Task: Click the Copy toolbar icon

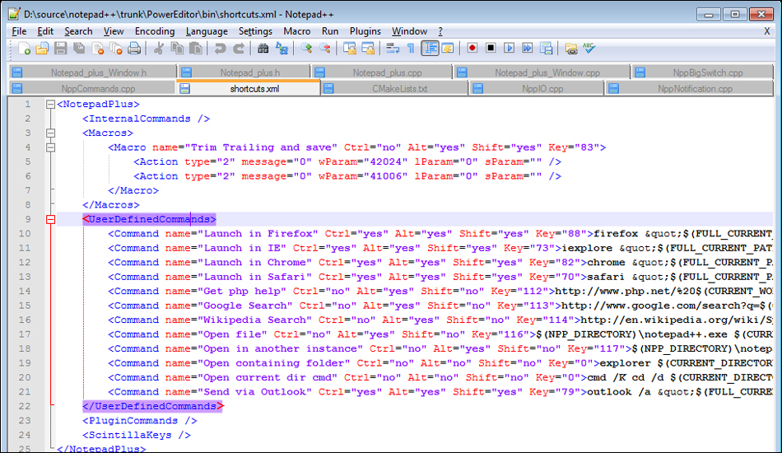Action: pos(177,49)
